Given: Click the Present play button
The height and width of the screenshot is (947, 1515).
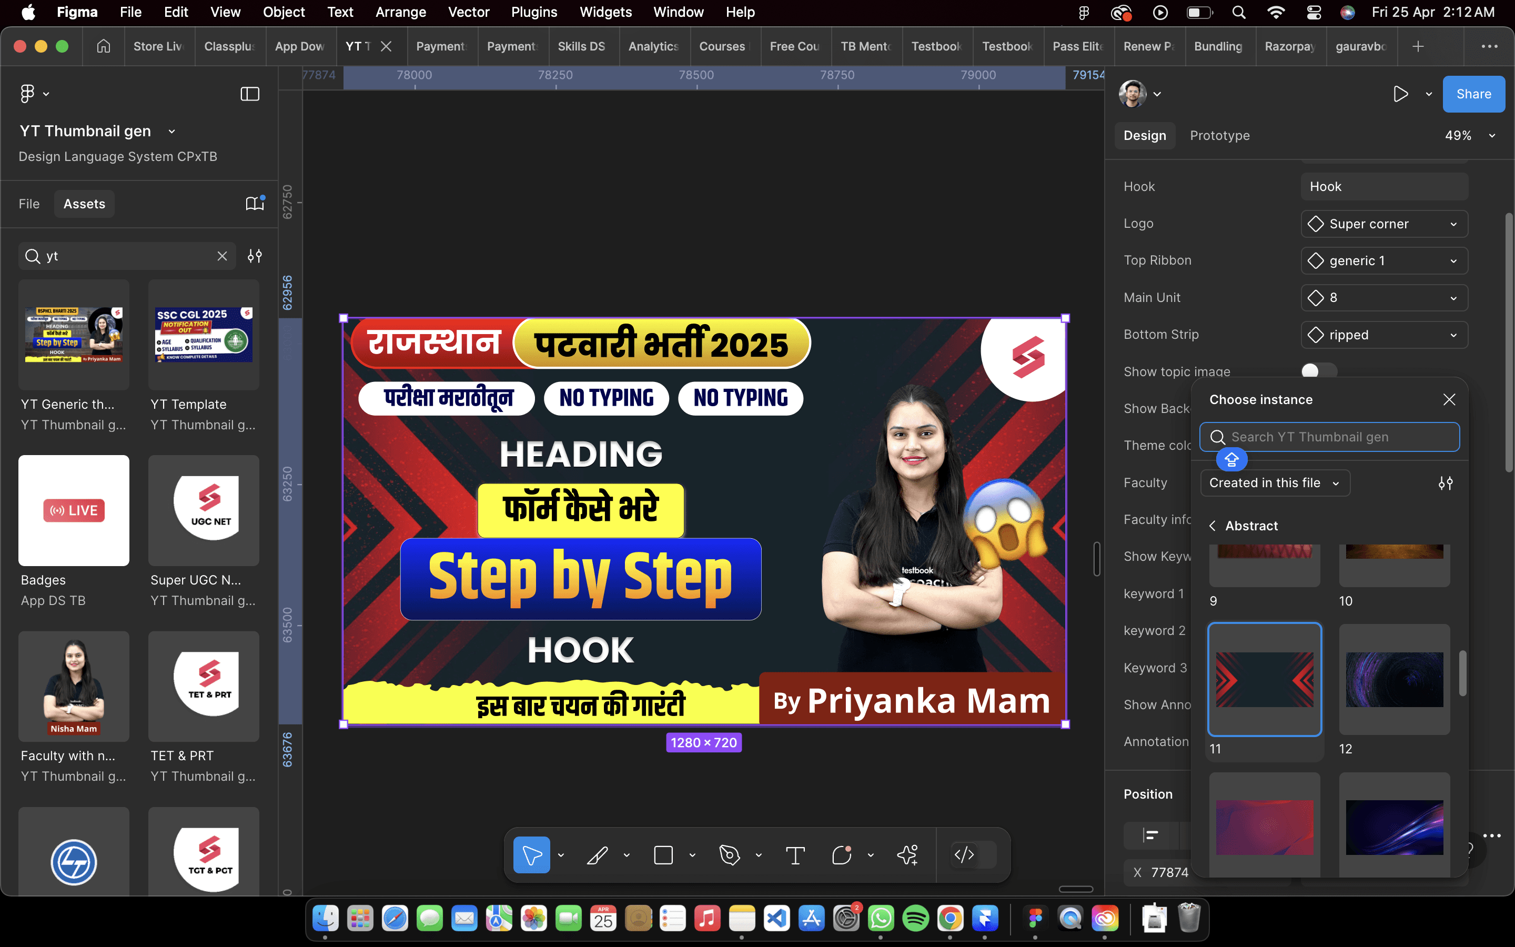Looking at the screenshot, I should 1400,94.
